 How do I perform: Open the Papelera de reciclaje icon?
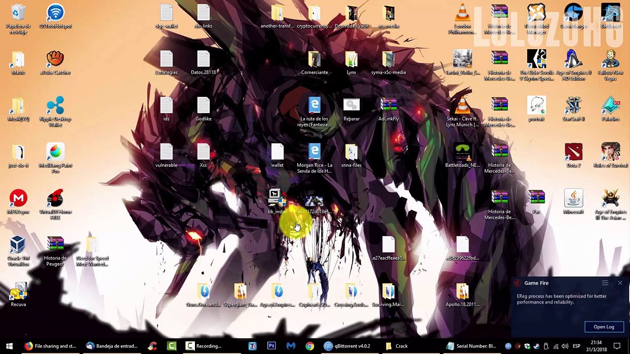click(18, 20)
